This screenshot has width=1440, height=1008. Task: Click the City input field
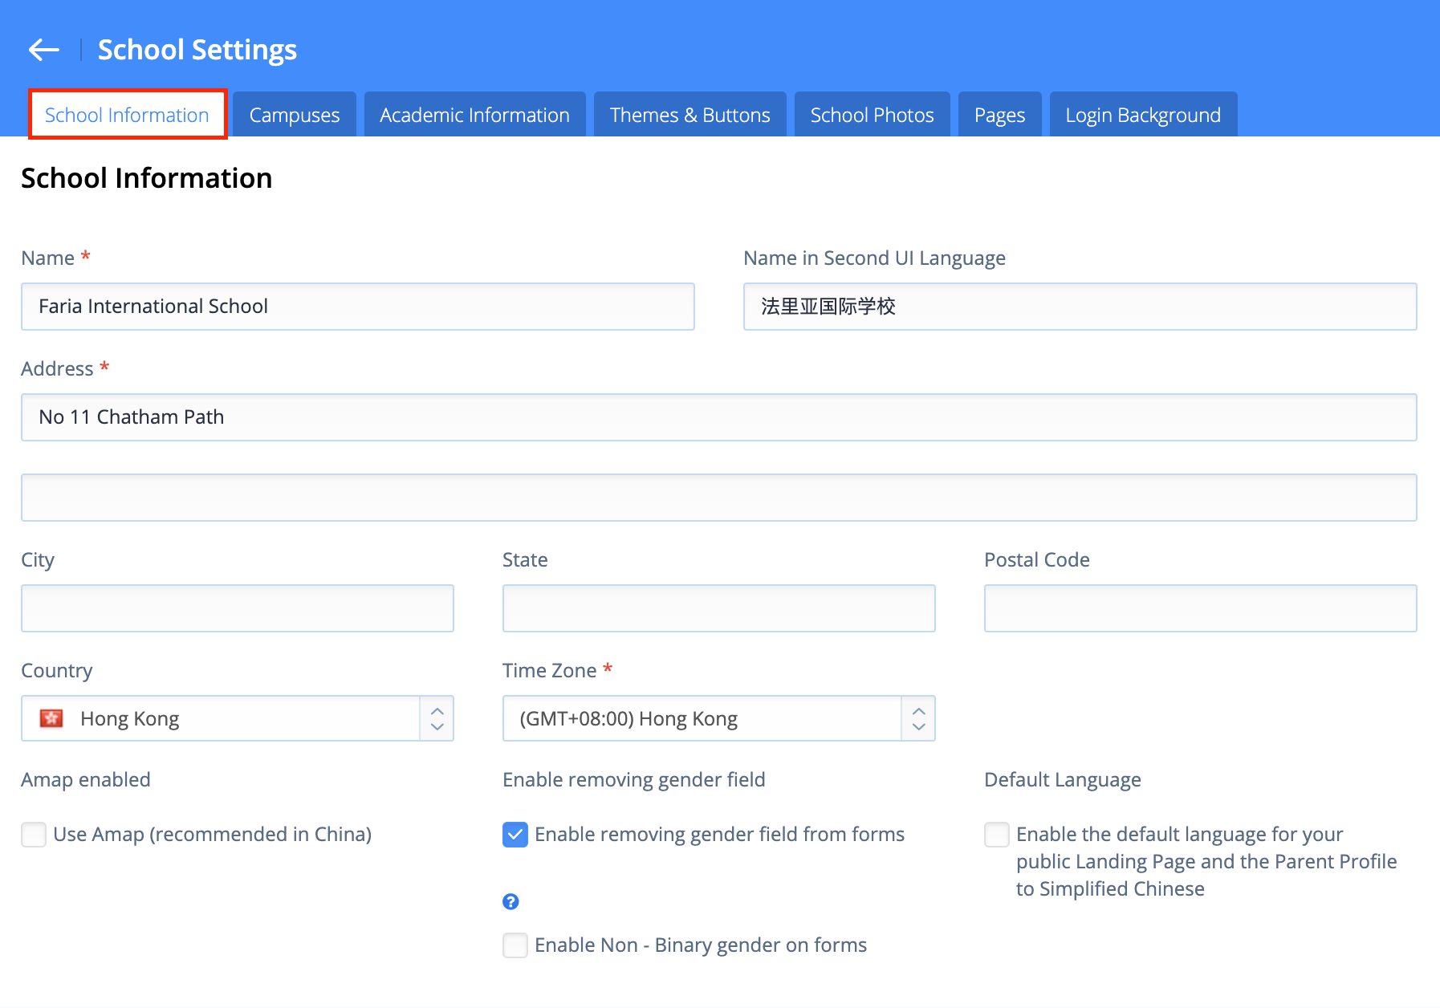point(238,608)
